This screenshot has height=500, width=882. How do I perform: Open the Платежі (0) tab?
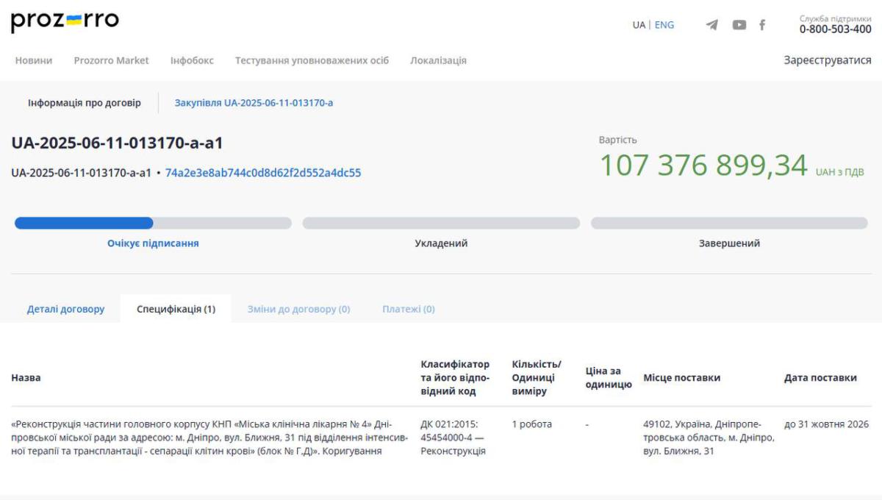coord(409,309)
